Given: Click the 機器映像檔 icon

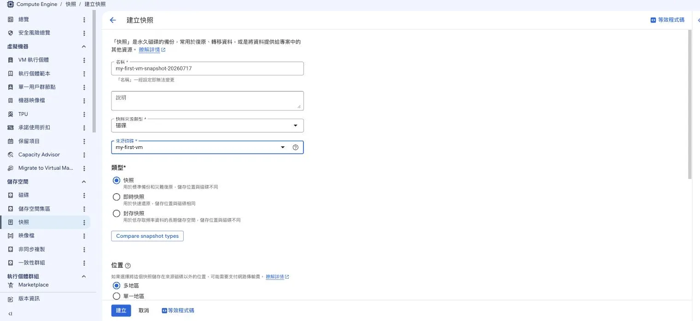Looking at the screenshot, I should pos(11,100).
